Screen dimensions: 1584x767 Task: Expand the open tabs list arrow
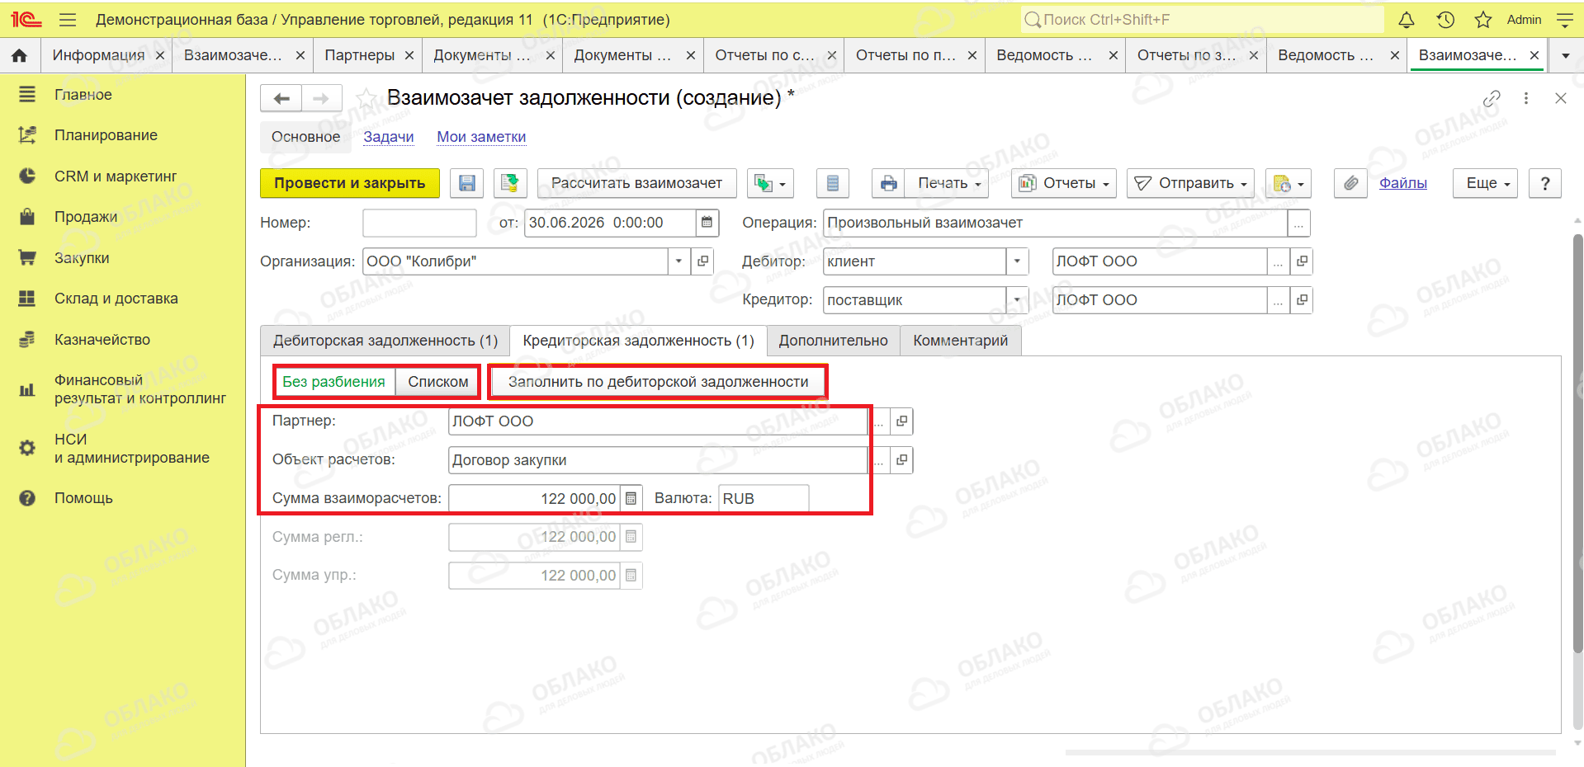pyautogui.click(x=1565, y=56)
